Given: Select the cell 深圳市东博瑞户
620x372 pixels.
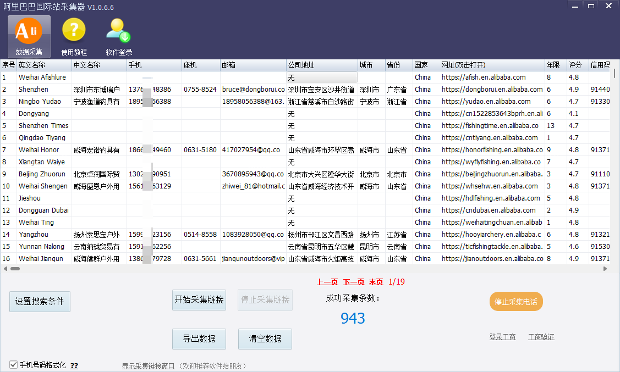Looking at the screenshot, I should (99, 90).
